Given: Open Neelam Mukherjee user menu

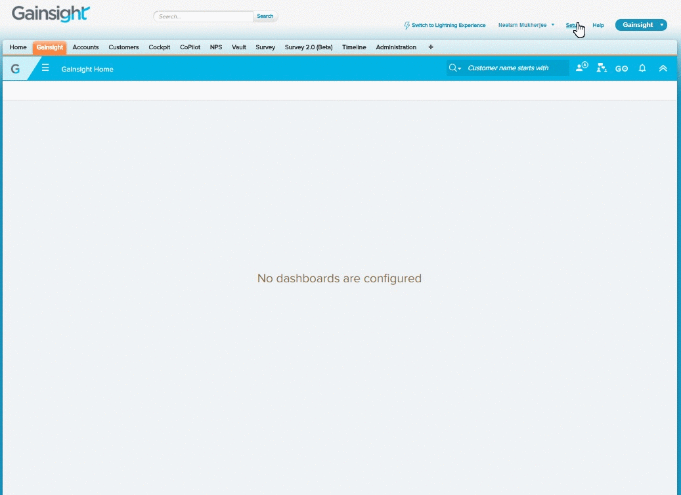Looking at the screenshot, I should click(x=526, y=25).
